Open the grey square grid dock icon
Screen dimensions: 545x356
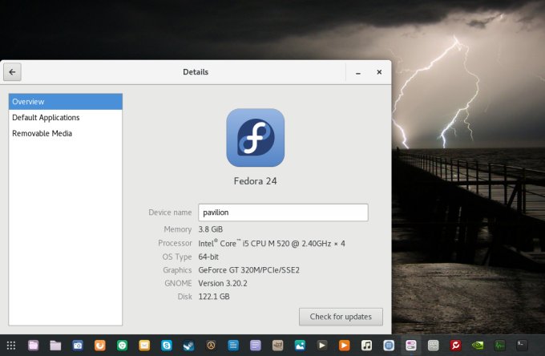(x=433, y=346)
